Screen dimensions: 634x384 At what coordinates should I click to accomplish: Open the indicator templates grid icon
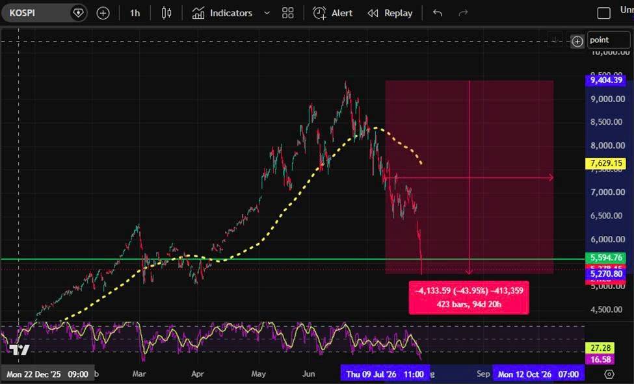coord(288,14)
